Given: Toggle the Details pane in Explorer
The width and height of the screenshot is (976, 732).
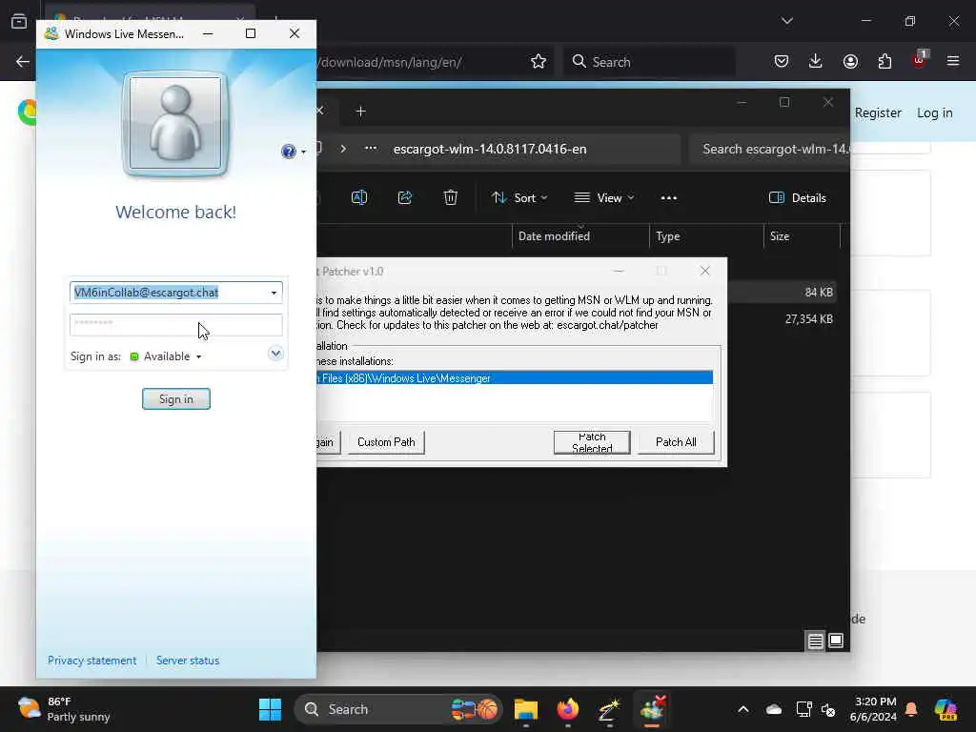Looking at the screenshot, I should click(x=798, y=198).
